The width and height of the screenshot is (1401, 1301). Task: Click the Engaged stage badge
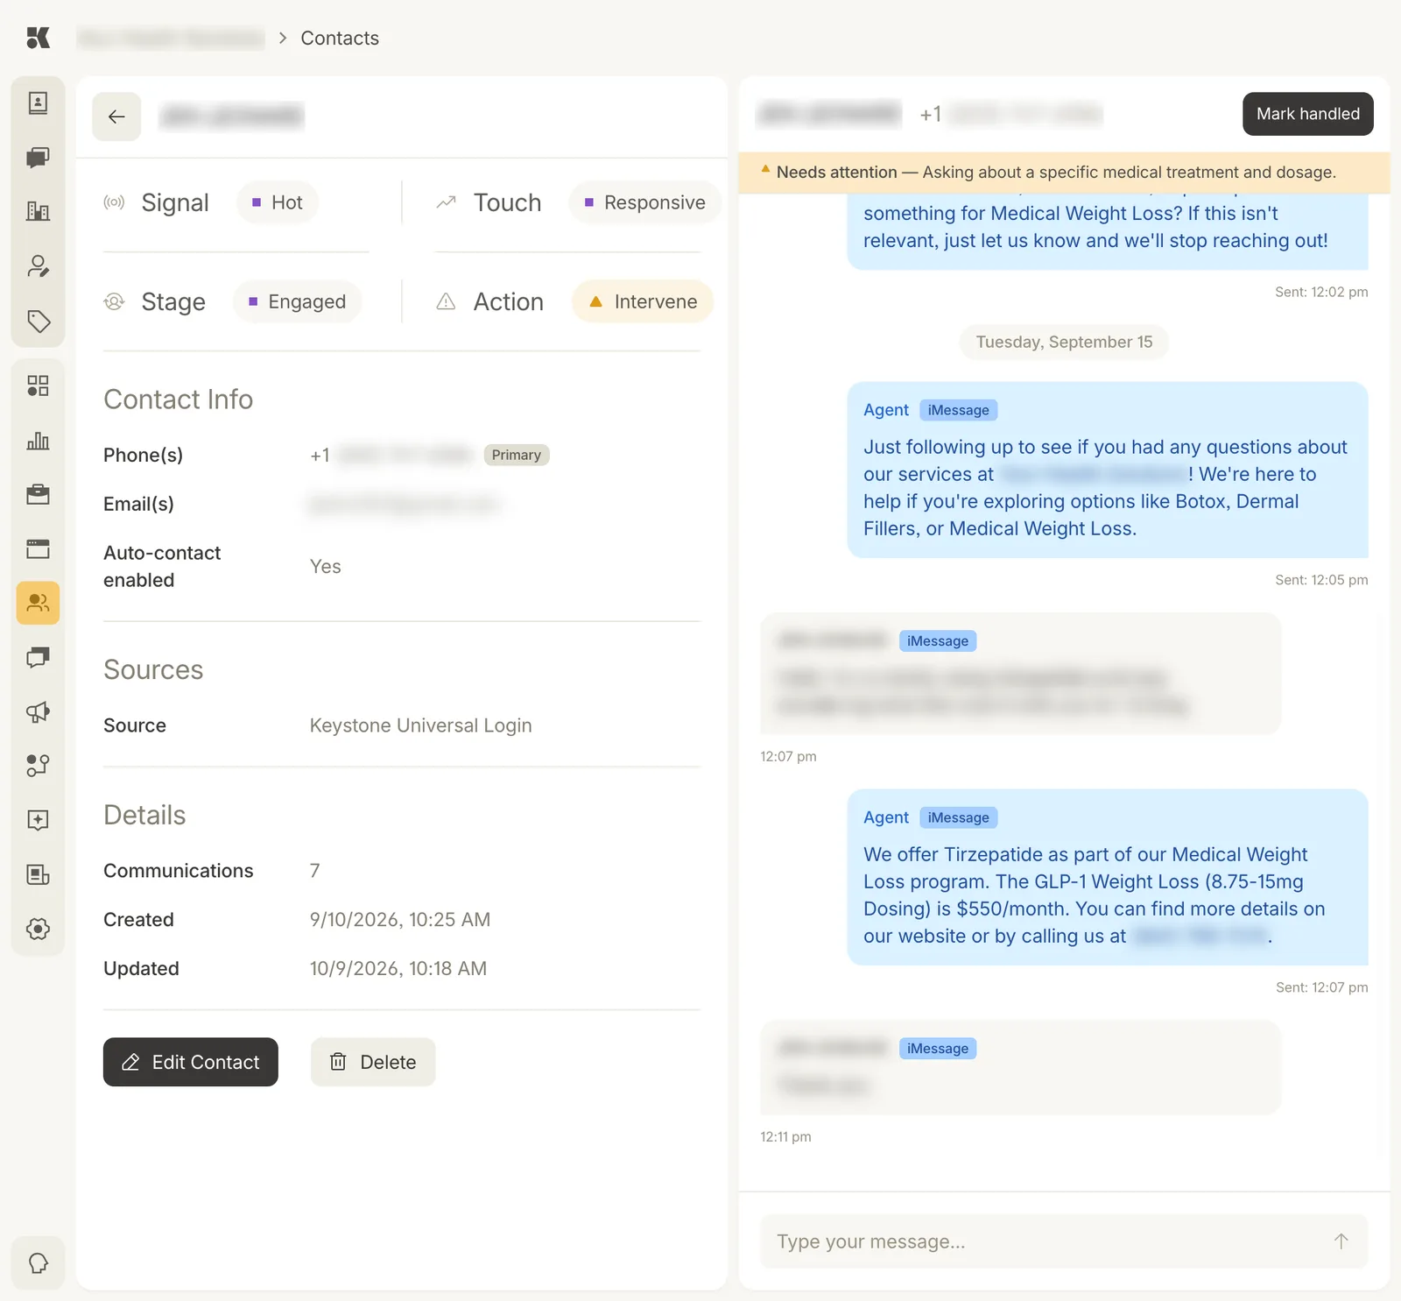click(297, 301)
